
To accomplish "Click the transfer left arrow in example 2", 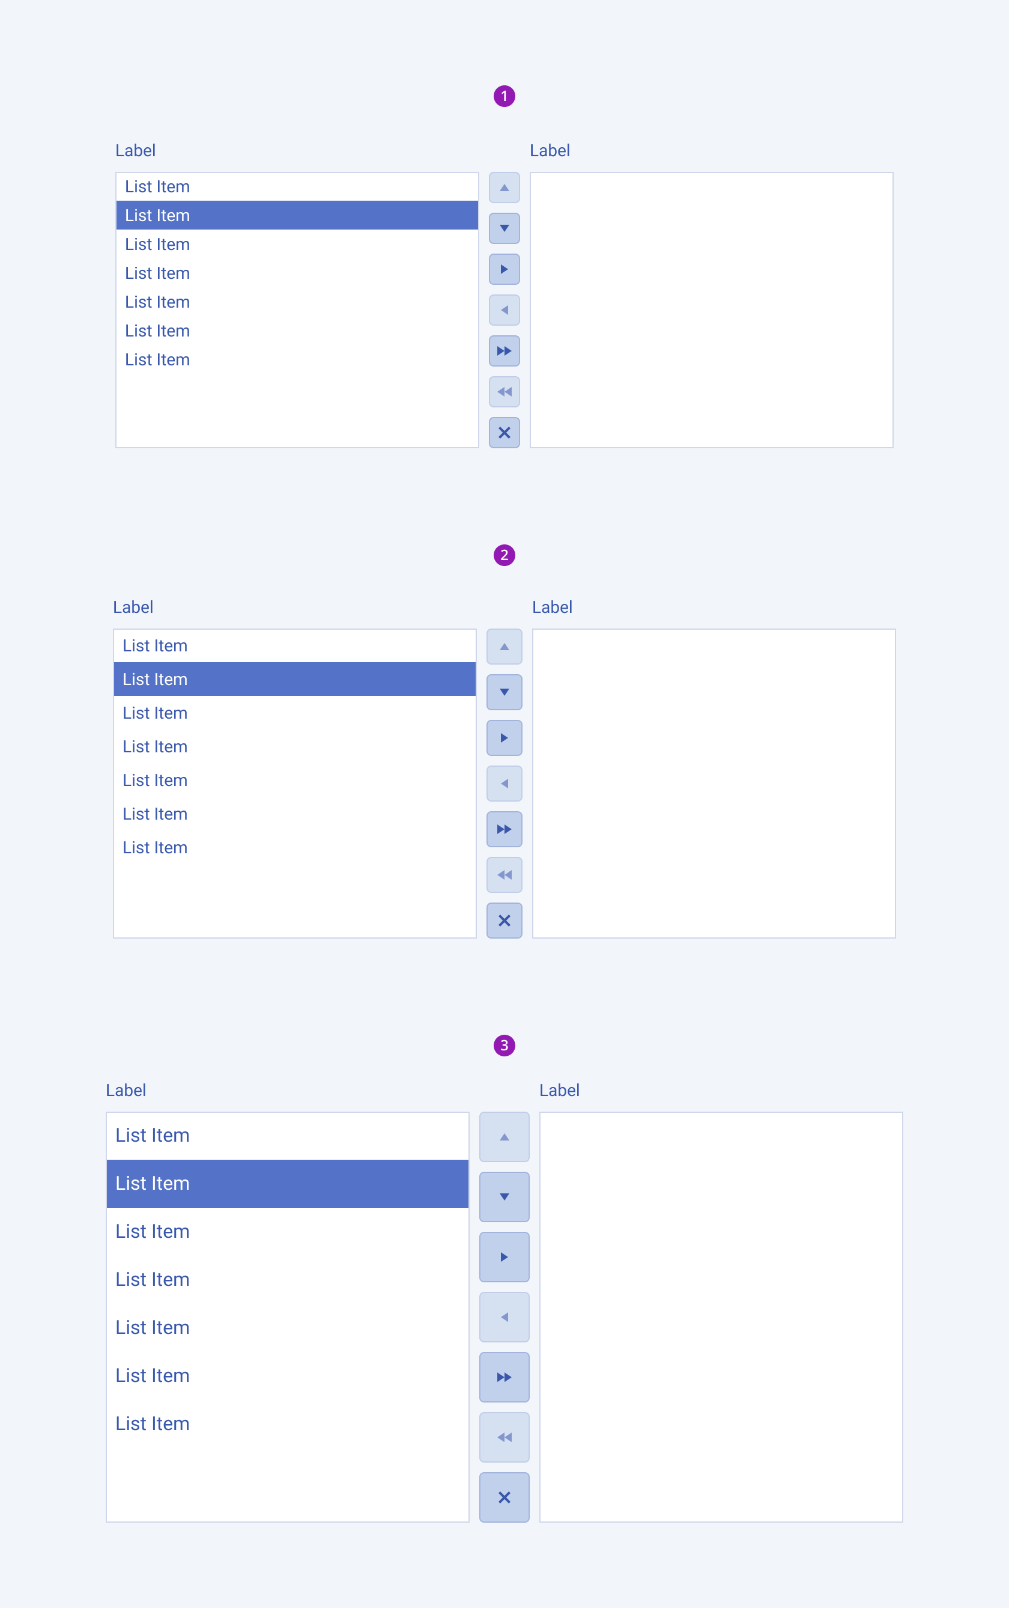I will click(504, 783).
